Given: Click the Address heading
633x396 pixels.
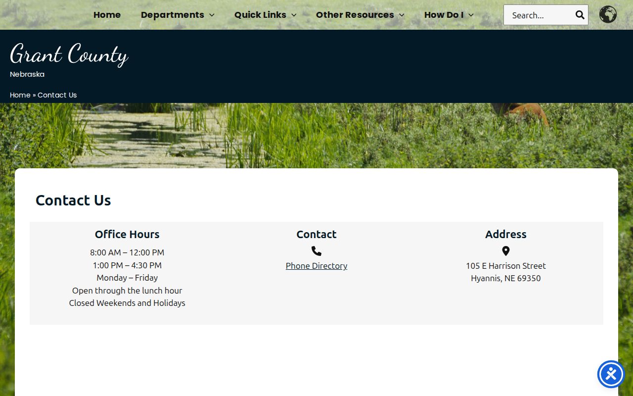Looking at the screenshot, I should (506, 234).
